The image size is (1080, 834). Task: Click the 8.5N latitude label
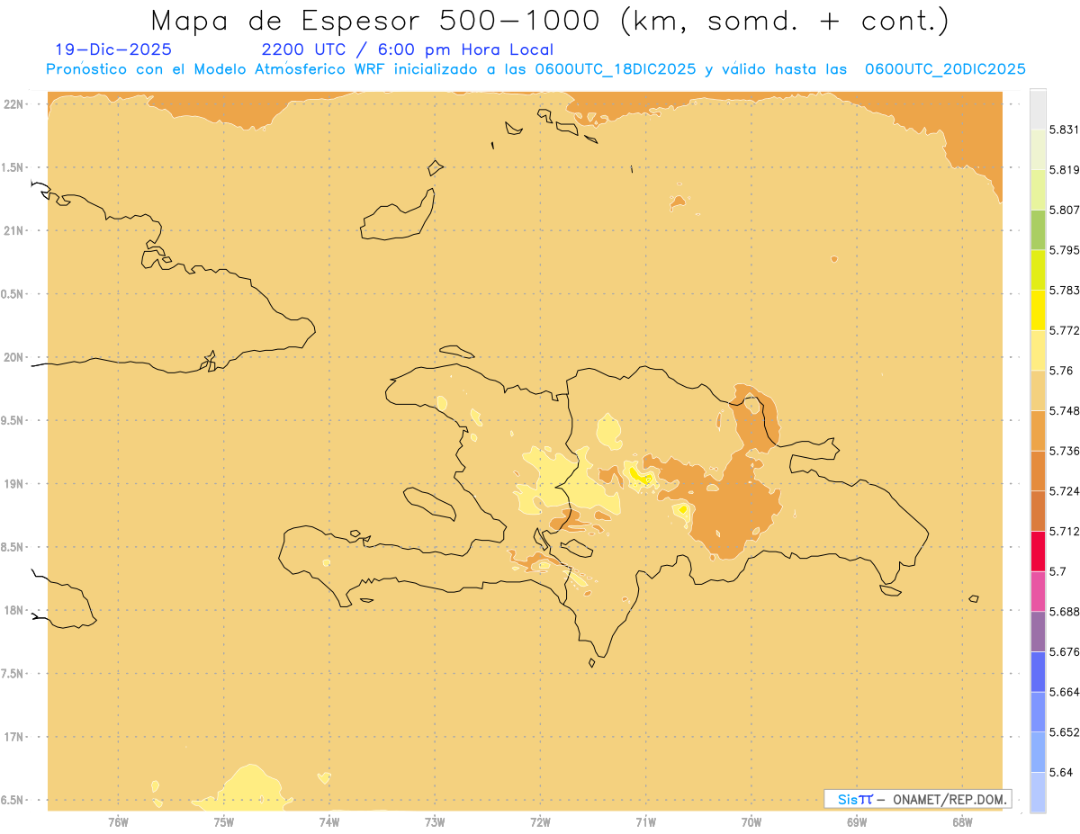click(11, 547)
